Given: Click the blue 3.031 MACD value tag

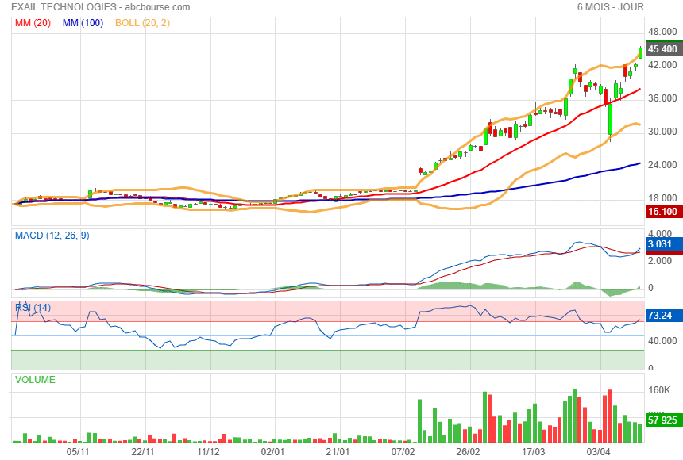Looking at the screenshot, I should coord(664,244).
